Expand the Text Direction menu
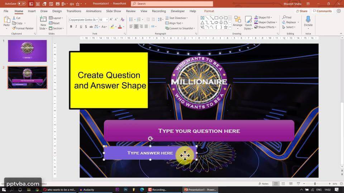 click(x=177, y=18)
